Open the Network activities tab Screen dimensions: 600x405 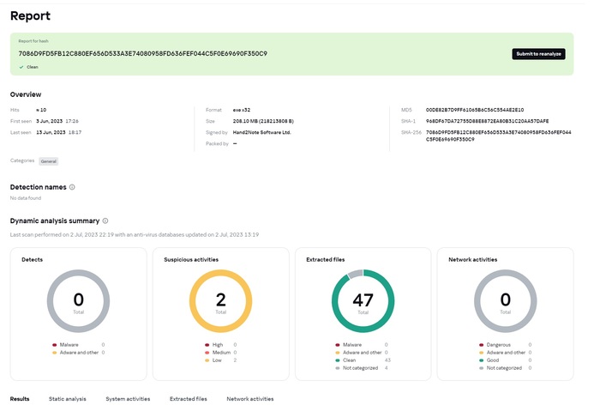(250, 399)
